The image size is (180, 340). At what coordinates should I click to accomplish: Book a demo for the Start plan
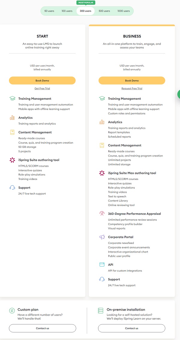42,80
